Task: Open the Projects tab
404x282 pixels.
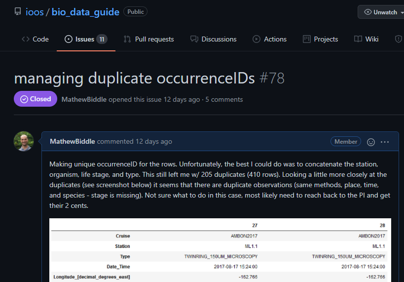Action: [x=321, y=39]
